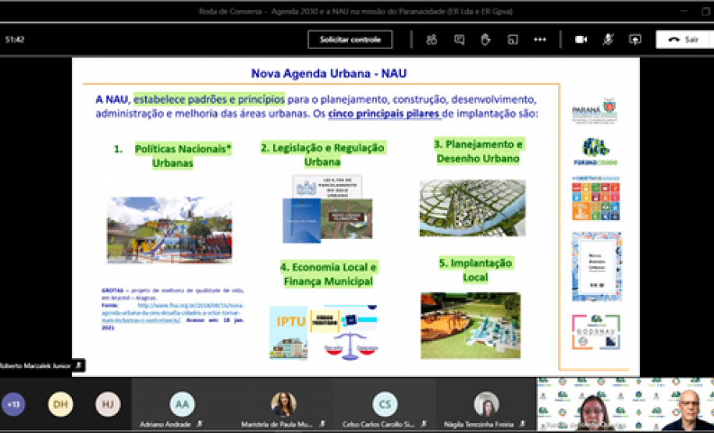Click the heading Economia Local e Finança Municipal
The image size is (714, 433).
pyautogui.click(x=329, y=274)
